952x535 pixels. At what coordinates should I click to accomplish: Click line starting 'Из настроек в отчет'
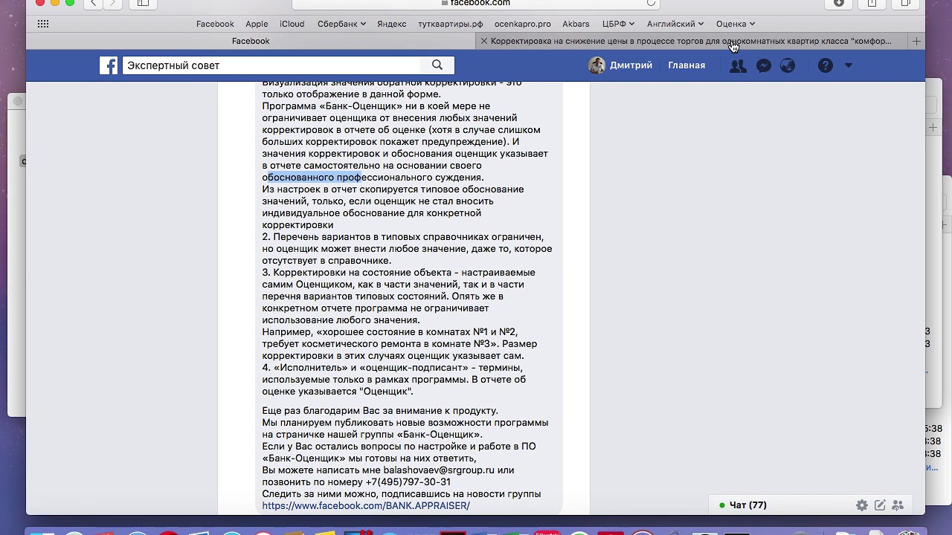pos(393,189)
